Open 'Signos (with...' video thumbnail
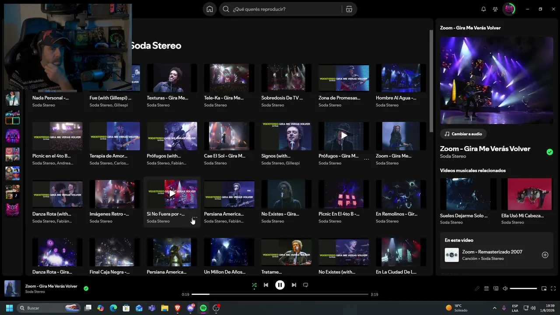The width and height of the screenshot is (560, 315). click(x=287, y=136)
